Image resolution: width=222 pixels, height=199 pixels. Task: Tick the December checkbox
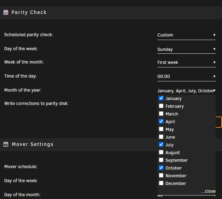click(161, 183)
